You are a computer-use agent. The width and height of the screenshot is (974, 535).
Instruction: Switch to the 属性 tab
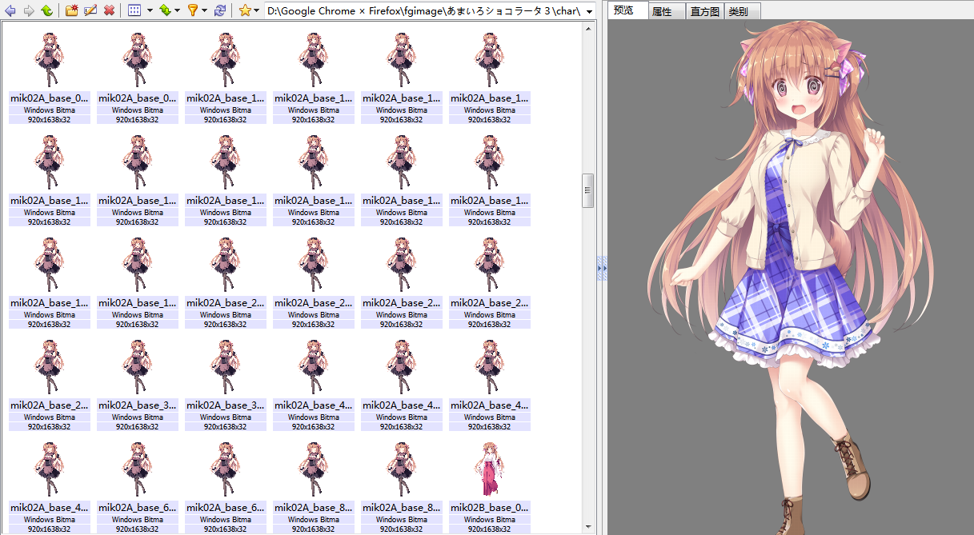[667, 12]
